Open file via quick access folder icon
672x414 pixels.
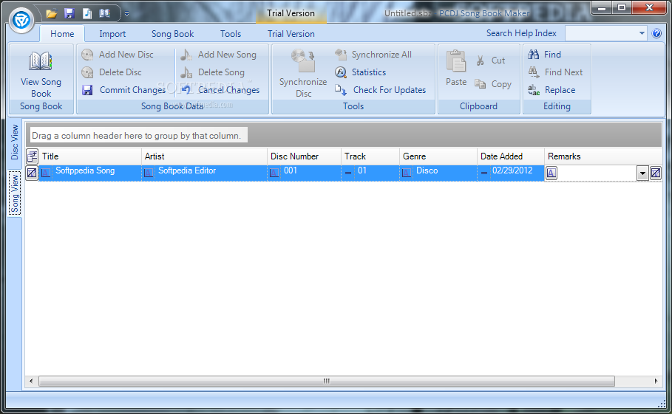(x=52, y=14)
